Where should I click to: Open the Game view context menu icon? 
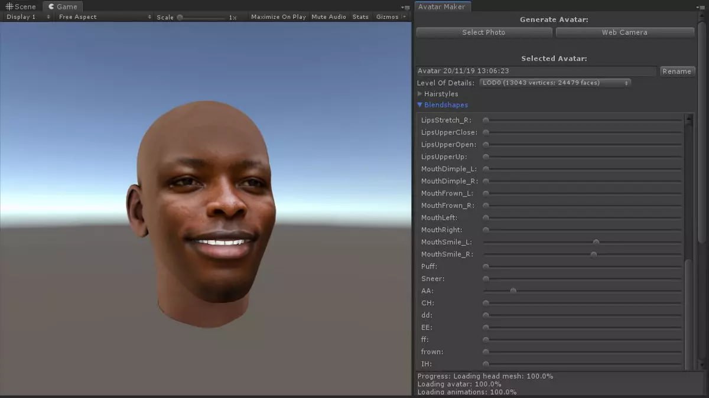click(407, 8)
